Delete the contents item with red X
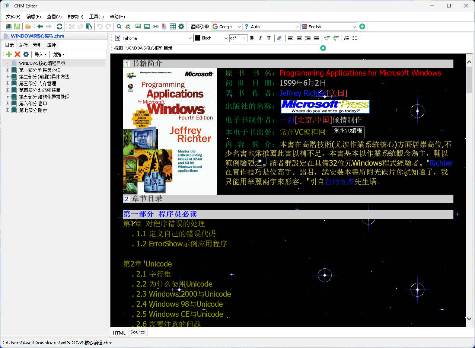The width and height of the screenshot is (475, 348). (17, 54)
